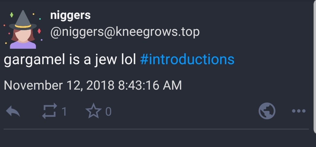This screenshot has height=147, width=316.
Task: Click the red sparkle beside the avatar
Action: 39,31
